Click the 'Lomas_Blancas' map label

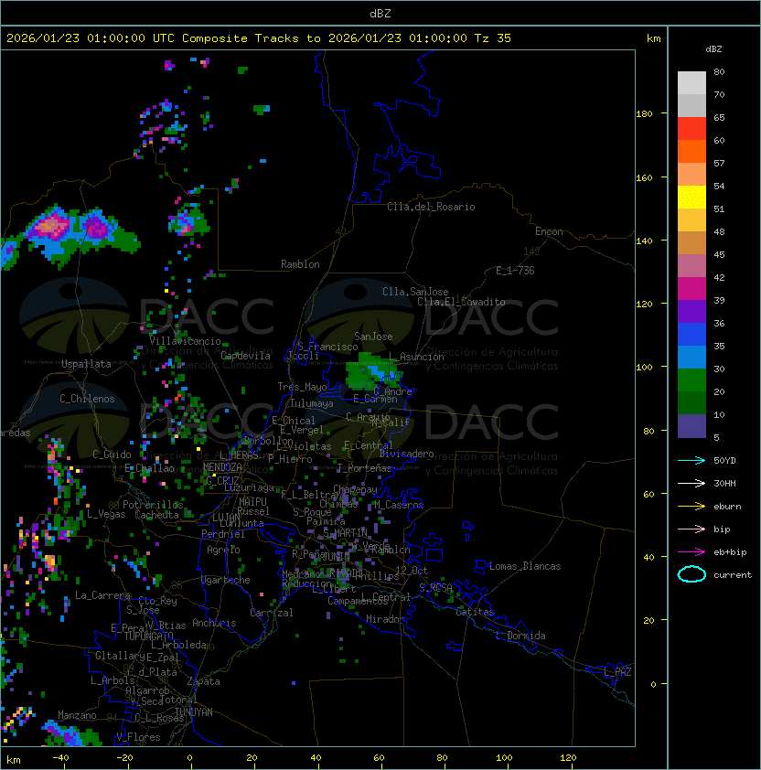(x=525, y=566)
